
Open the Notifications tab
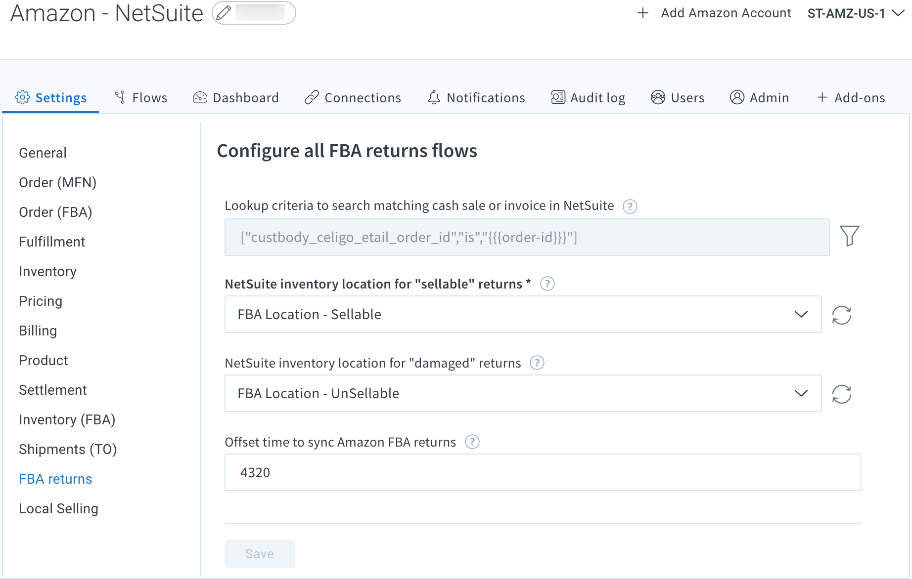tap(476, 98)
